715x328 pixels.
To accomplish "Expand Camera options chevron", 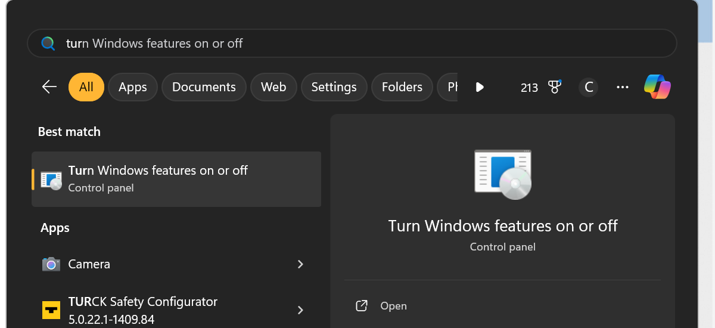I will pyautogui.click(x=300, y=264).
